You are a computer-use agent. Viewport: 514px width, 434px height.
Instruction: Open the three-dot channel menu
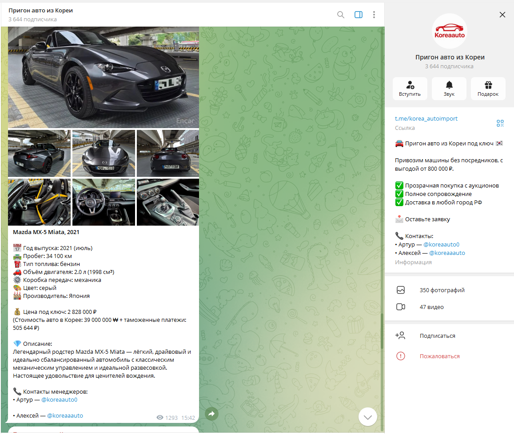374,15
